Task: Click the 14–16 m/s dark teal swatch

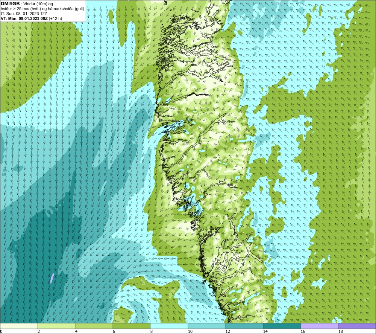Action: [282, 326]
